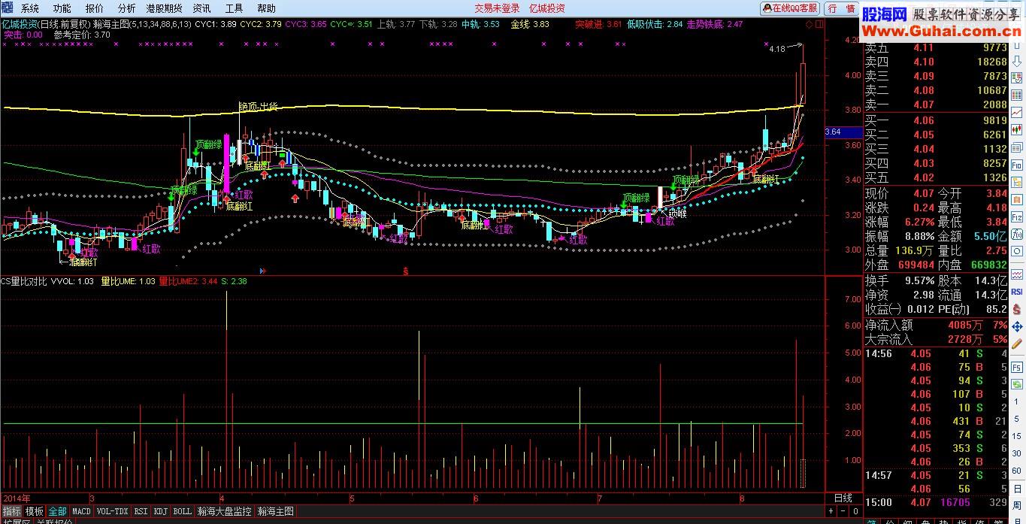
Task: Switch to the VOL-TDX indicator tab
Action: (113, 511)
